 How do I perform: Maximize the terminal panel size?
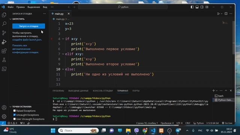pos(226,91)
